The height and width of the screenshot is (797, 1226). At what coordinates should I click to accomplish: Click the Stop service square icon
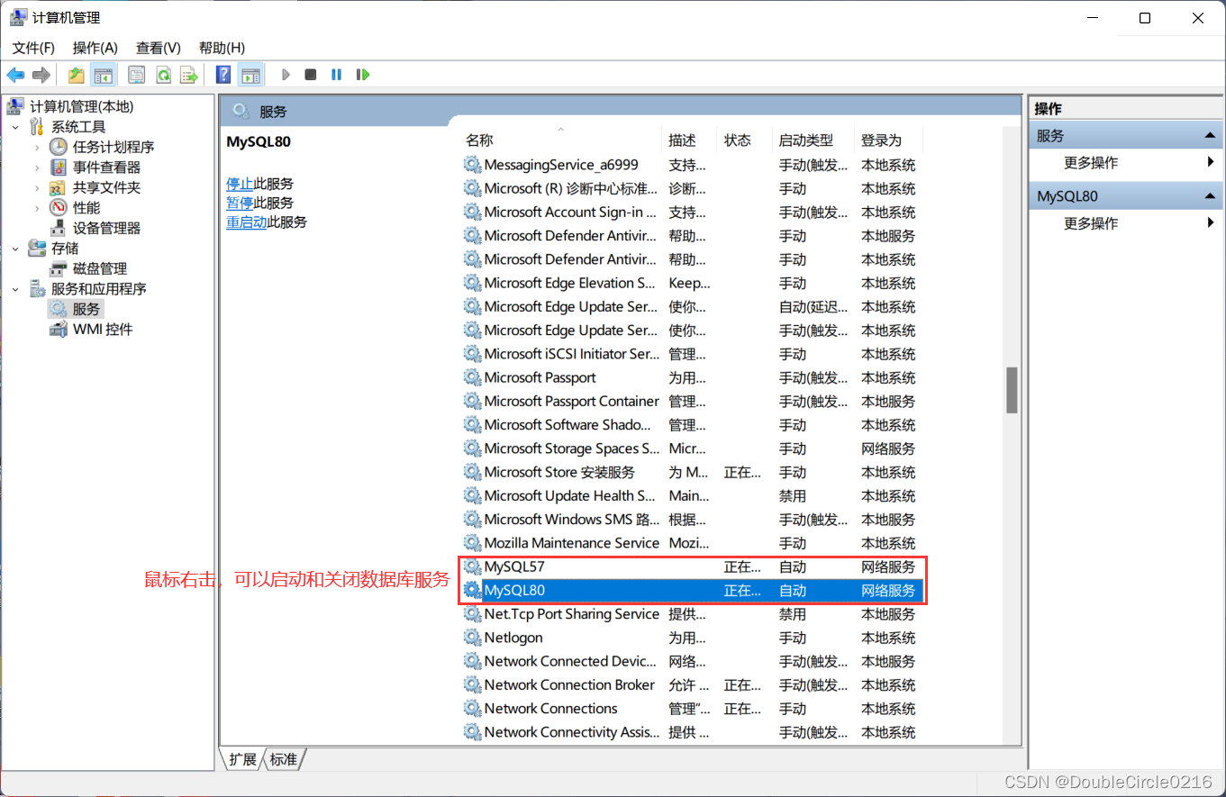pos(311,75)
